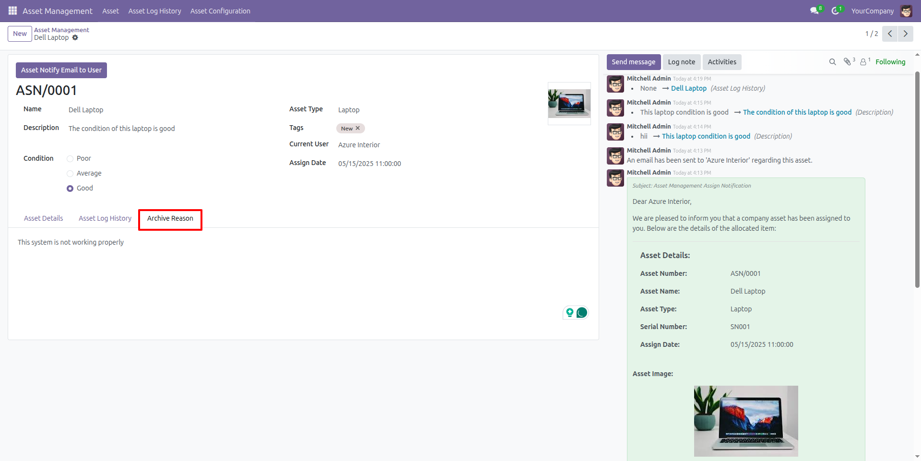This screenshot has height=461, width=921.
Task: Switch to the Asset Details tab
Action: [43, 218]
